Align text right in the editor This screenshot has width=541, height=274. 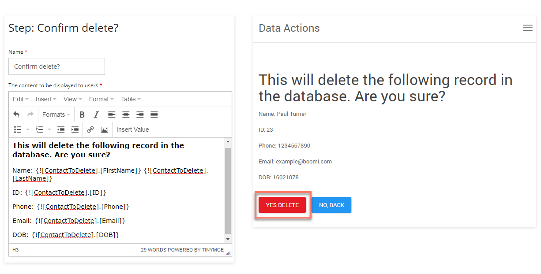(x=140, y=115)
